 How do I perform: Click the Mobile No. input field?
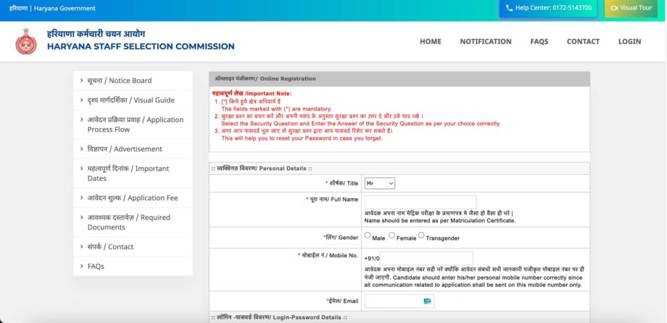pos(426,258)
